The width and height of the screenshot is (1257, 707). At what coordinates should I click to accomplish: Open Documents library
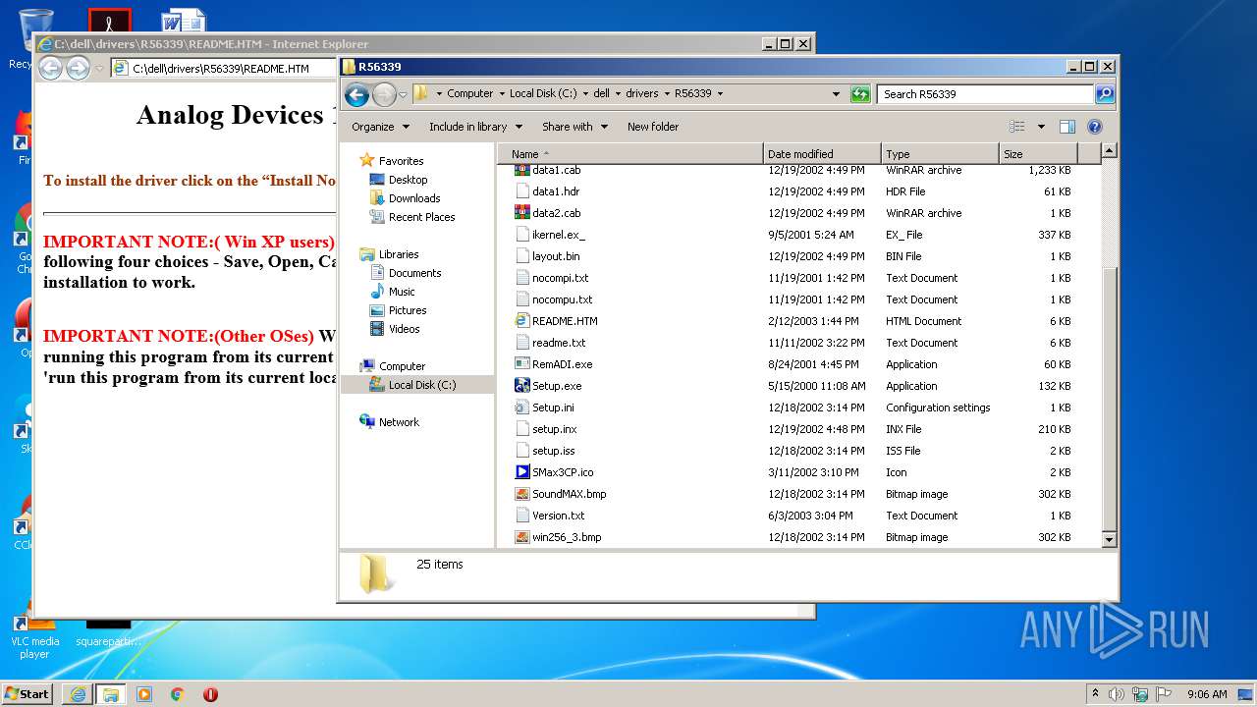pyautogui.click(x=414, y=273)
